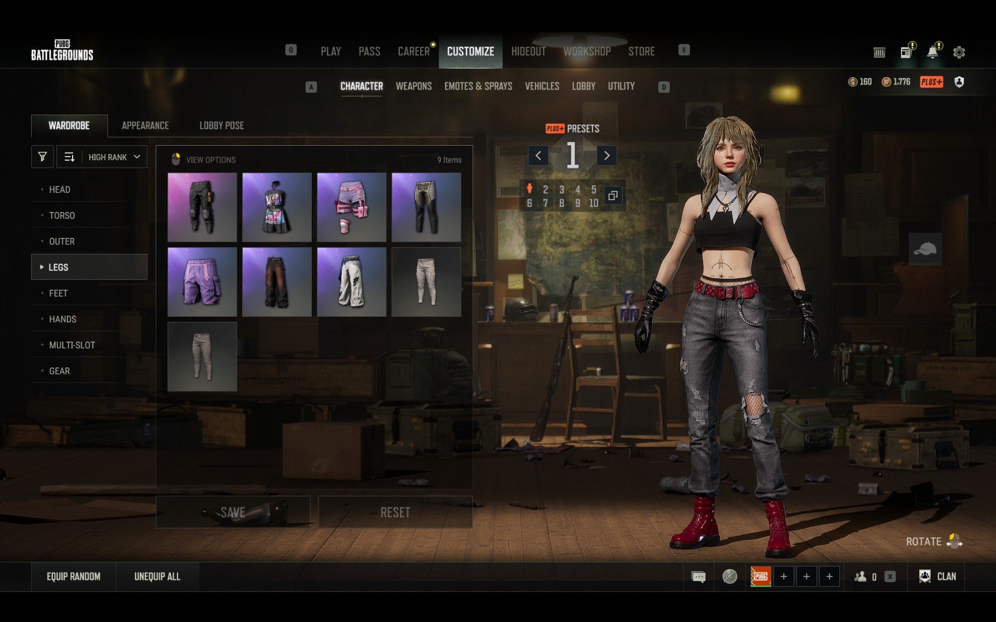
Task: Open VIEW OPTIONS
Action: coord(204,160)
